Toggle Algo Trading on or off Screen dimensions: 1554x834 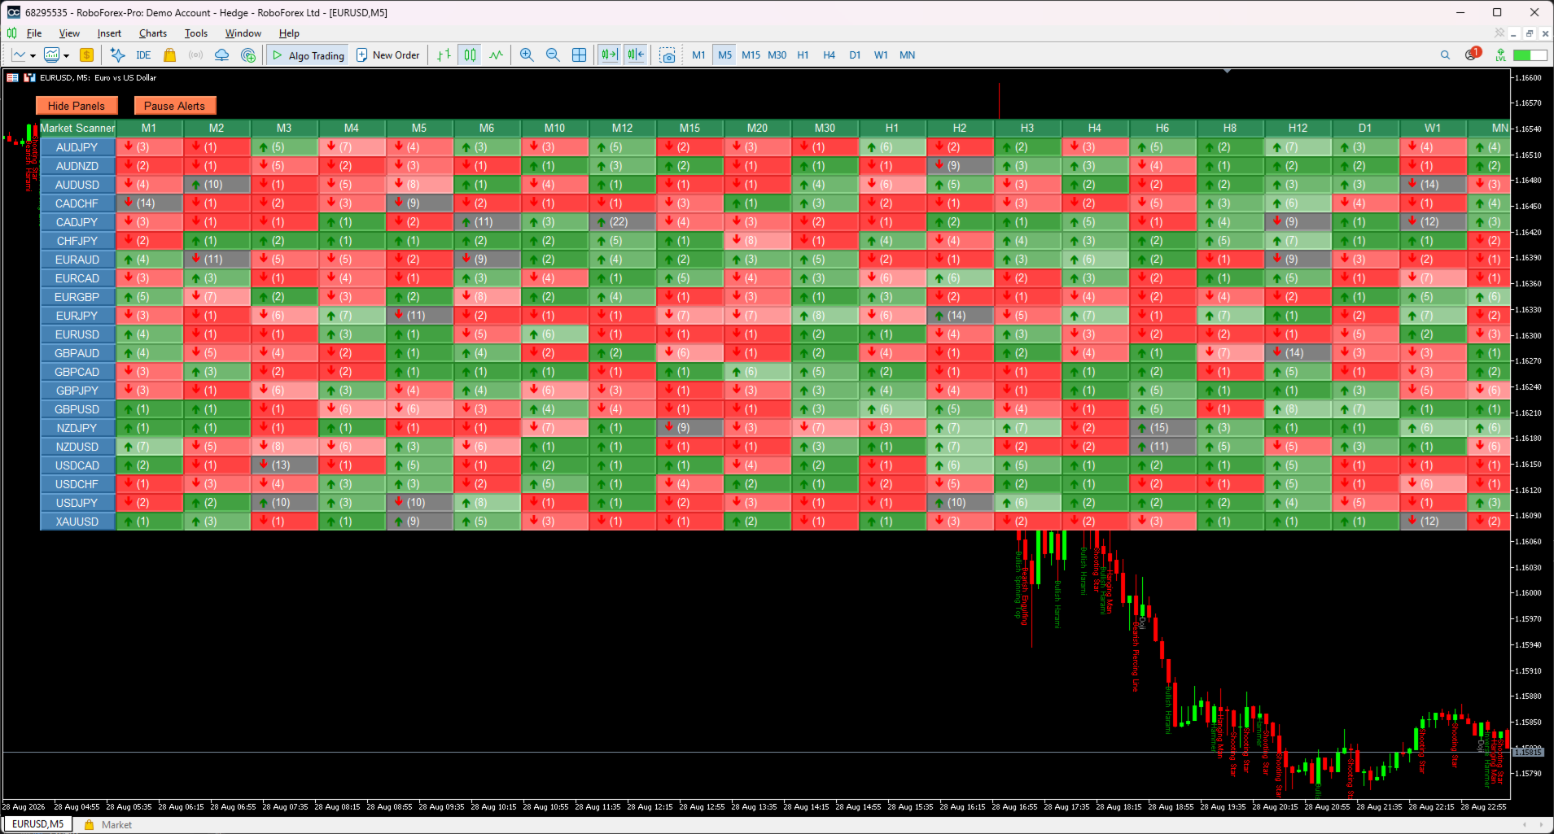coord(309,55)
